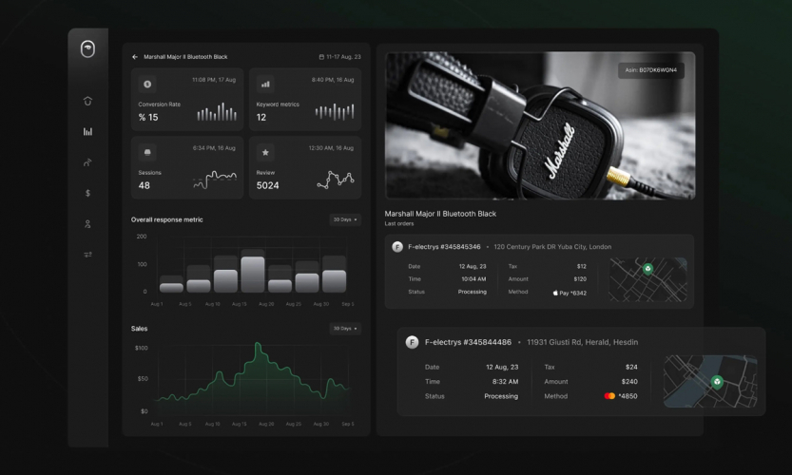
Task: Click the star icon on Review card
Action: [265, 152]
